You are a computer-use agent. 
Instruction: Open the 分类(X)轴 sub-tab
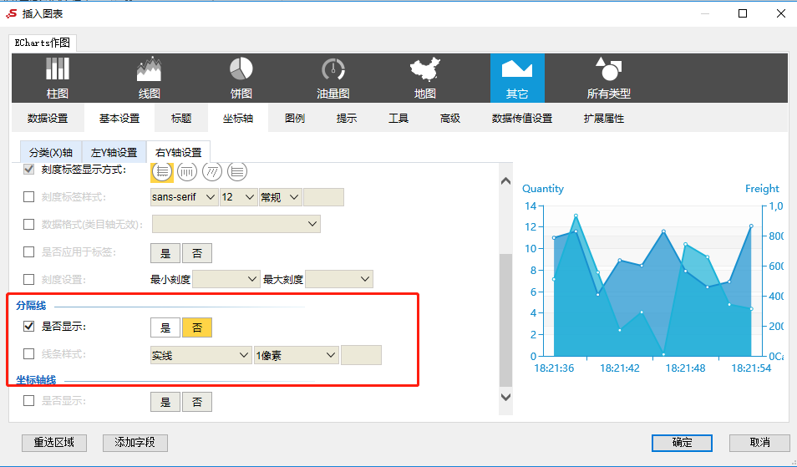pyautogui.click(x=51, y=152)
